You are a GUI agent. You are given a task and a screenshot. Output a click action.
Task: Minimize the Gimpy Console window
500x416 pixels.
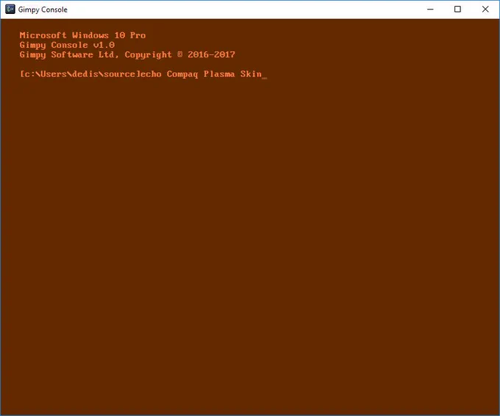(x=430, y=10)
